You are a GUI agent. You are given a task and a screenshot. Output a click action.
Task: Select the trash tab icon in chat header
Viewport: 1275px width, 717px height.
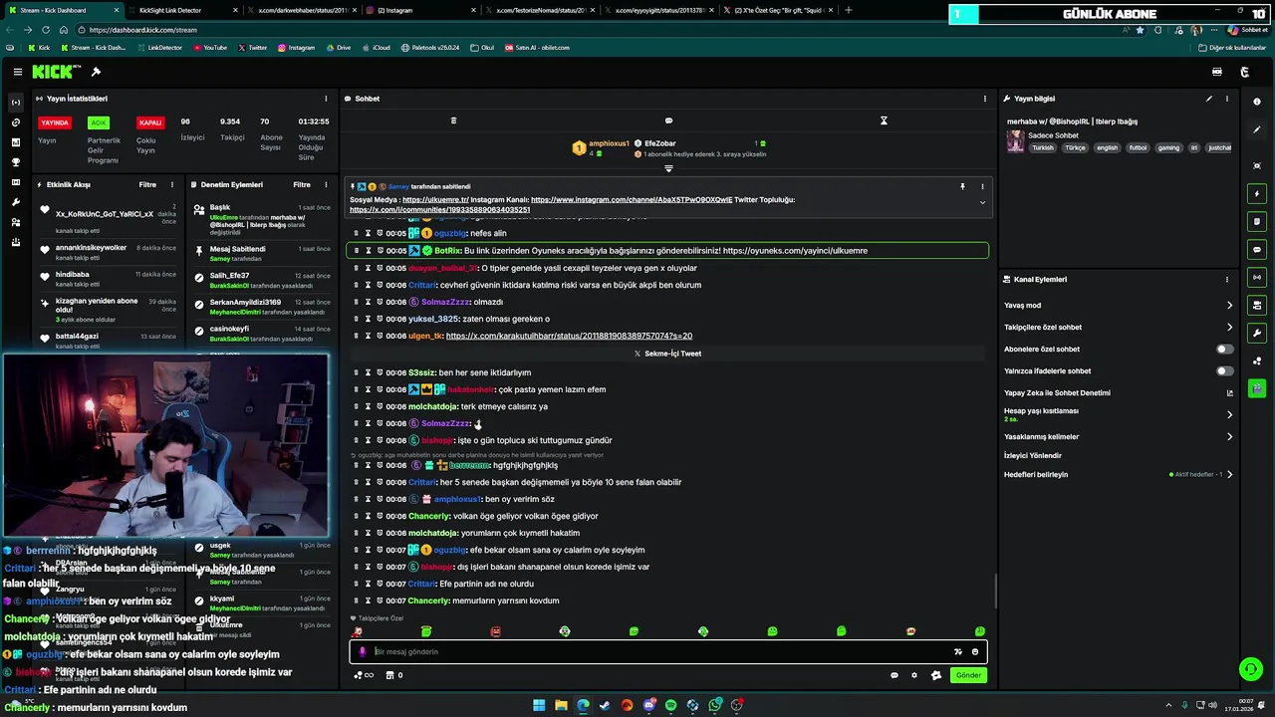453,120
